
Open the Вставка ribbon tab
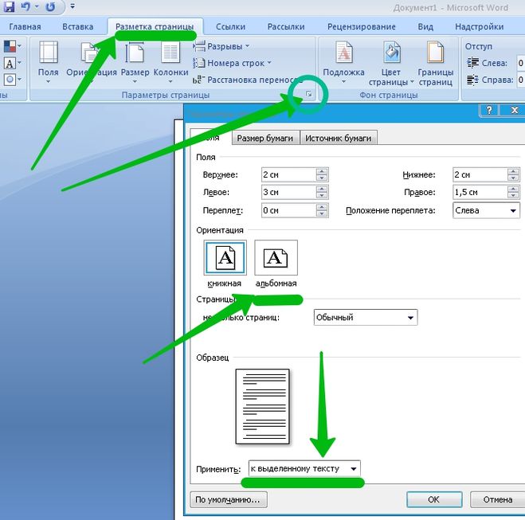[78, 27]
